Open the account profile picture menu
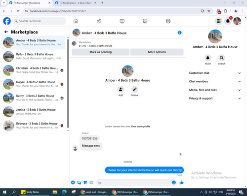The height and width of the screenshot is (196, 247). (237, 21)
